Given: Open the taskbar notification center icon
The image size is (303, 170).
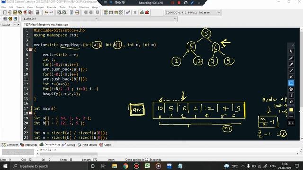Looking at the screenshot, I should coord(297,166).
